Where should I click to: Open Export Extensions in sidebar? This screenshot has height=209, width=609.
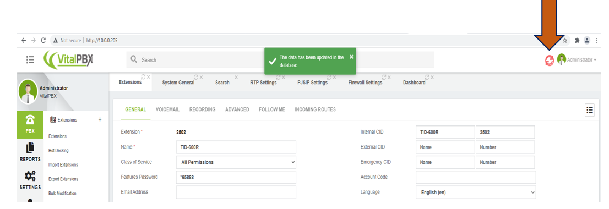click(x=63, y=179)
